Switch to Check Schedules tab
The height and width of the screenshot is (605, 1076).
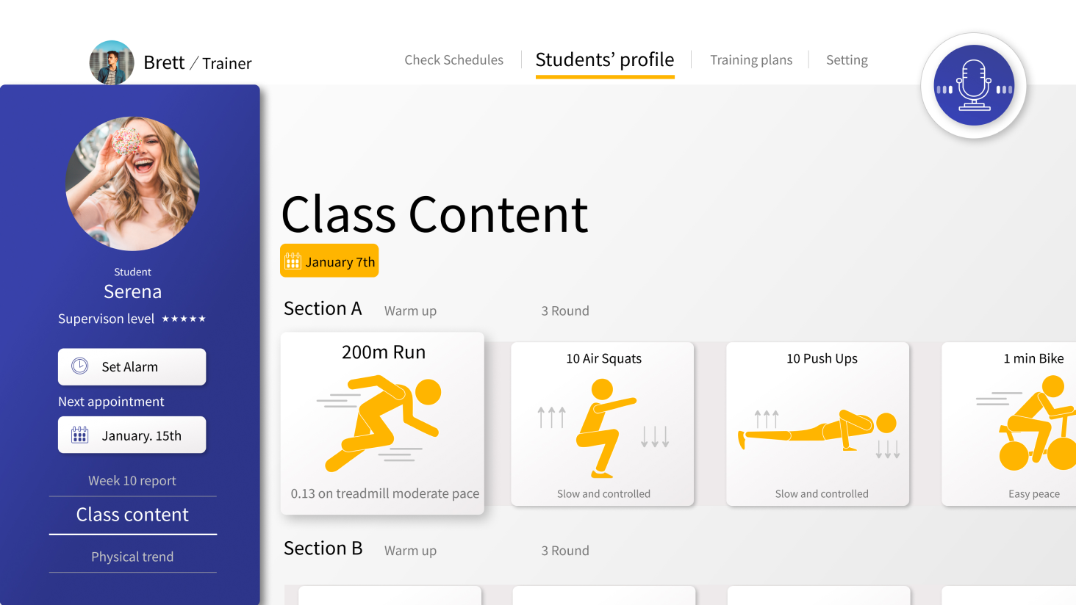[453, 60]
